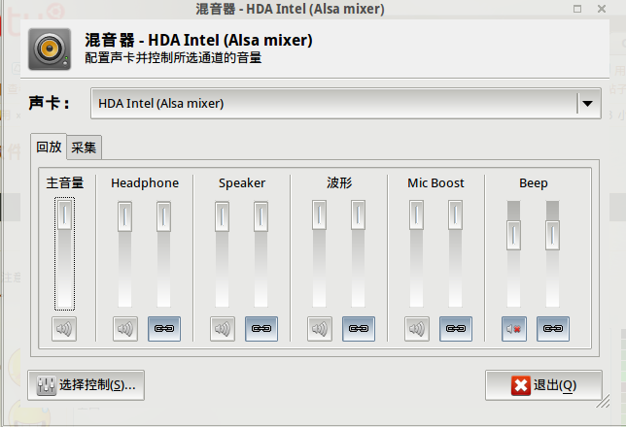Click the Mic Boost right slider

pyautogui.click(x=455, y=214)
